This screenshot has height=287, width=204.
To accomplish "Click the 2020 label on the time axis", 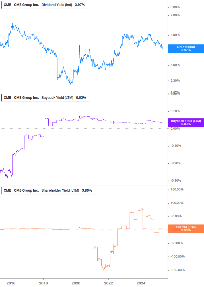I will point(76,283).
